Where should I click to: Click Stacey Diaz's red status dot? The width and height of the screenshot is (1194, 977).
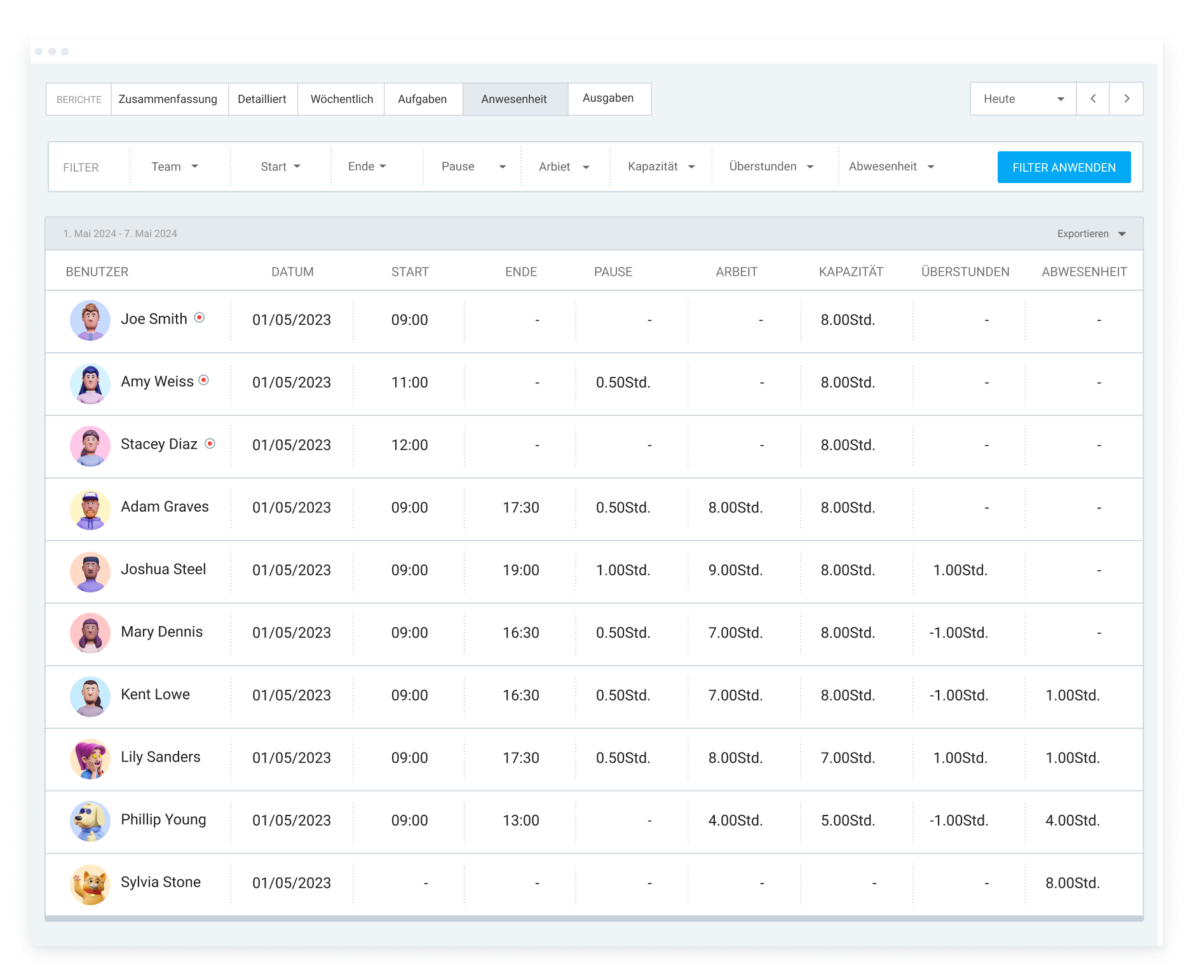click(210, 444)
